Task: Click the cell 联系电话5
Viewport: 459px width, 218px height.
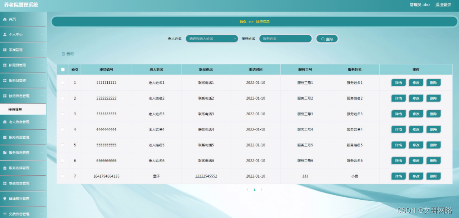Action: pyautogui.click(x=206, y=145)
